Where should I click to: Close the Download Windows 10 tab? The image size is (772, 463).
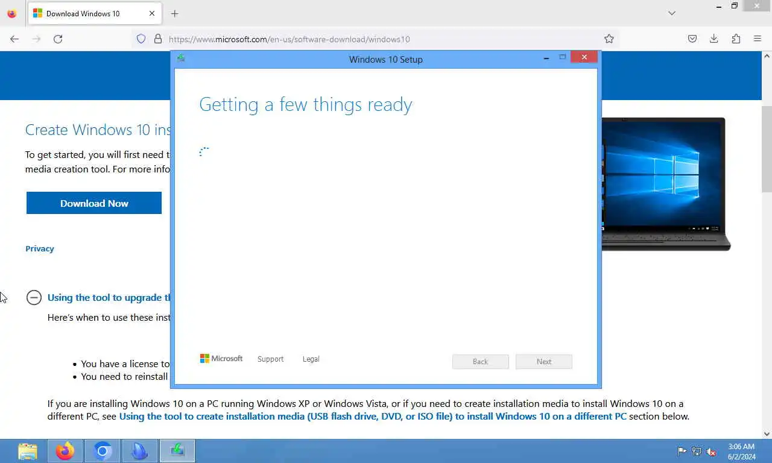[152, 13]
